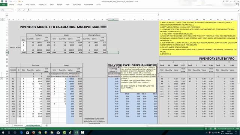The width and height of the screenshot is (240, 135).
Task: Click the horizontal scrollbar right arrow
Action: point(236,126)
